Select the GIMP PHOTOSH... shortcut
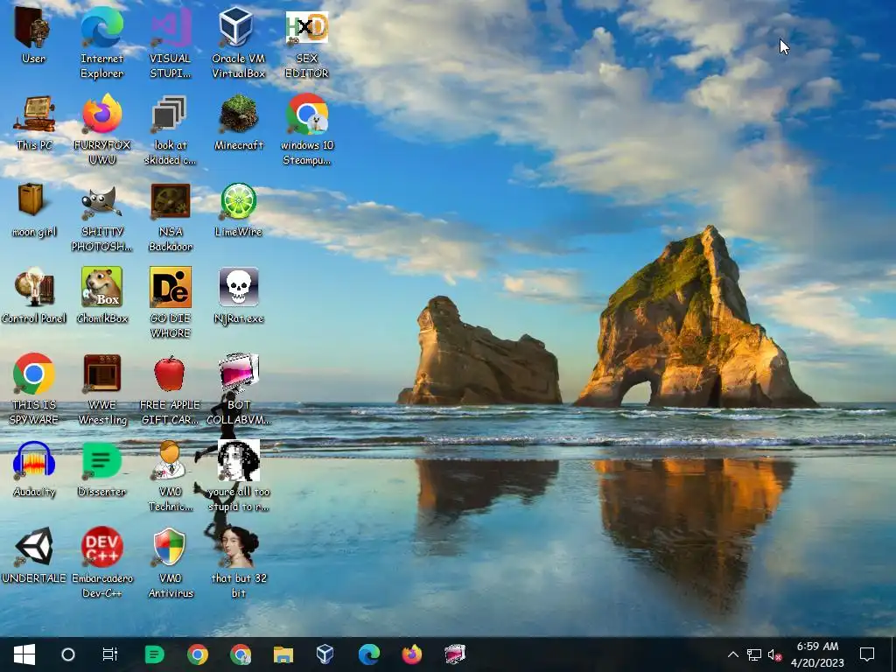This screenshot has height=672, width=896. (x=101, y=217)
